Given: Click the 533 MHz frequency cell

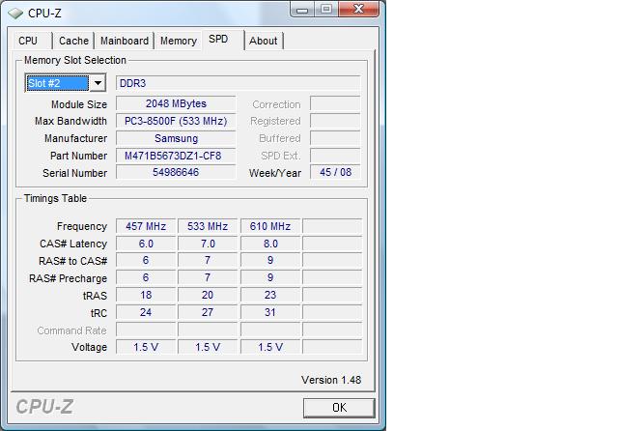Looking at the screenshot, I should 208,226.
